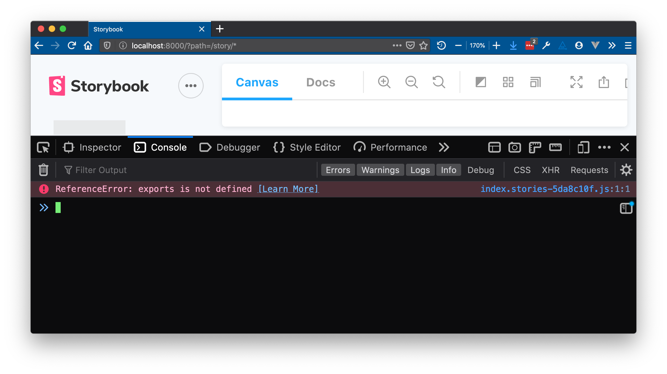The width and height of the screenshot is (667, 374).
Task: Take a screenshot of the page
Action: point(515,147)
